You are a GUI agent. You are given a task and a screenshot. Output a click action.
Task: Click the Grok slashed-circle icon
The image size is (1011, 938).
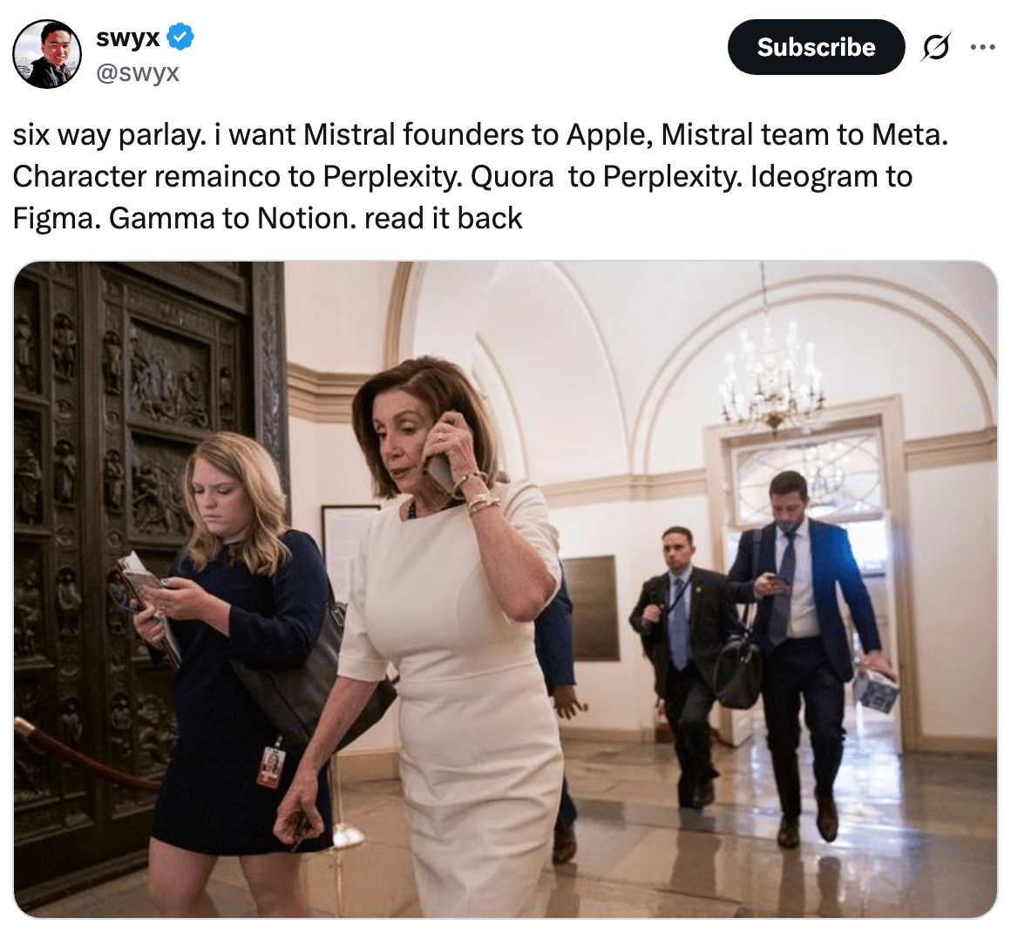[x=935, y=47]
